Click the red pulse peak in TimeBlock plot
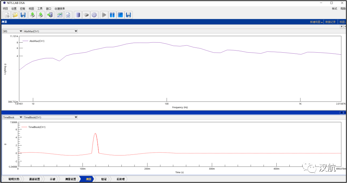The height and width of the screenshot is (183, 347). 95,133
